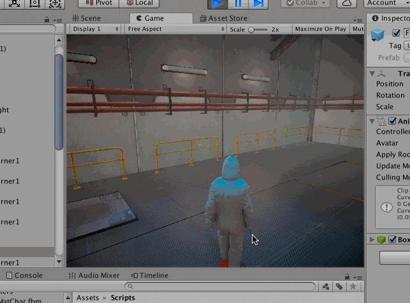
Task: Select the Scale tool icon
Action: click(x=14, y=4)
